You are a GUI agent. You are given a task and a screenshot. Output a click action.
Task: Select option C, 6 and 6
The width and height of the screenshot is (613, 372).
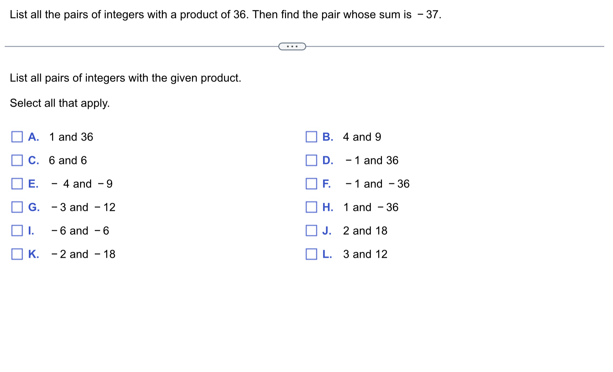[x=18, y=160]
